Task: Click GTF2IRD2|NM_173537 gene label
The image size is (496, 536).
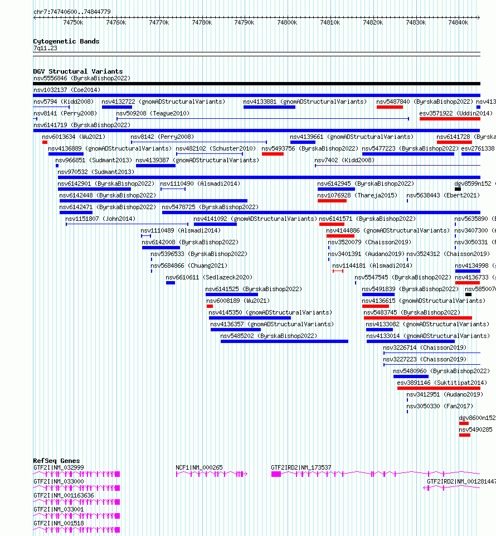Action: tap(301, 467)
